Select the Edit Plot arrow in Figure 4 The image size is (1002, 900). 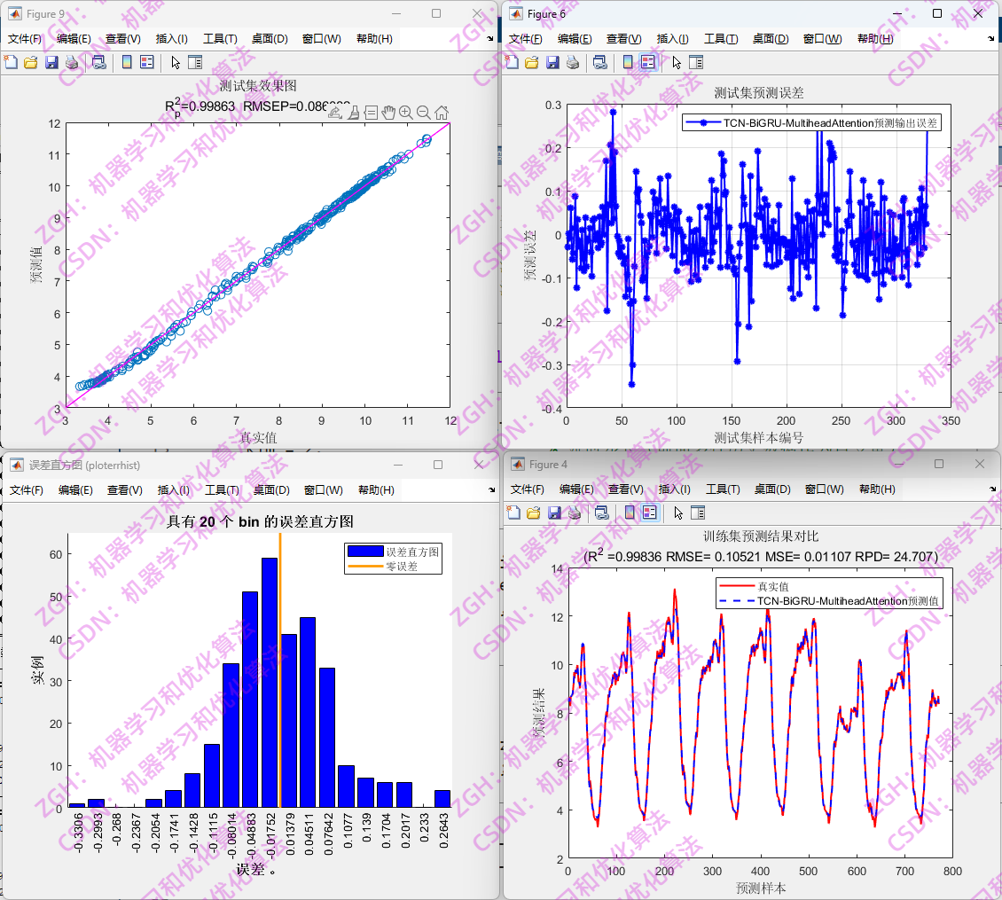(678, 513)
